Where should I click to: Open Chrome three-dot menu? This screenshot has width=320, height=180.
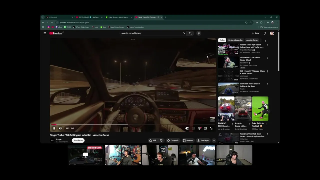point(277,22)
